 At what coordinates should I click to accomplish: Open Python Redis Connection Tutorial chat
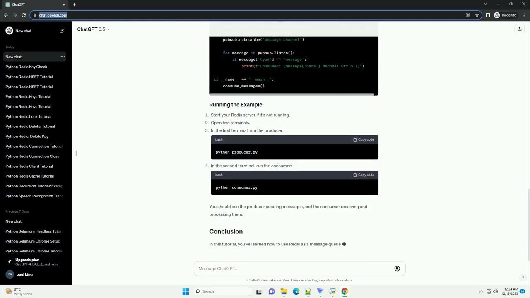pos(34,146)
